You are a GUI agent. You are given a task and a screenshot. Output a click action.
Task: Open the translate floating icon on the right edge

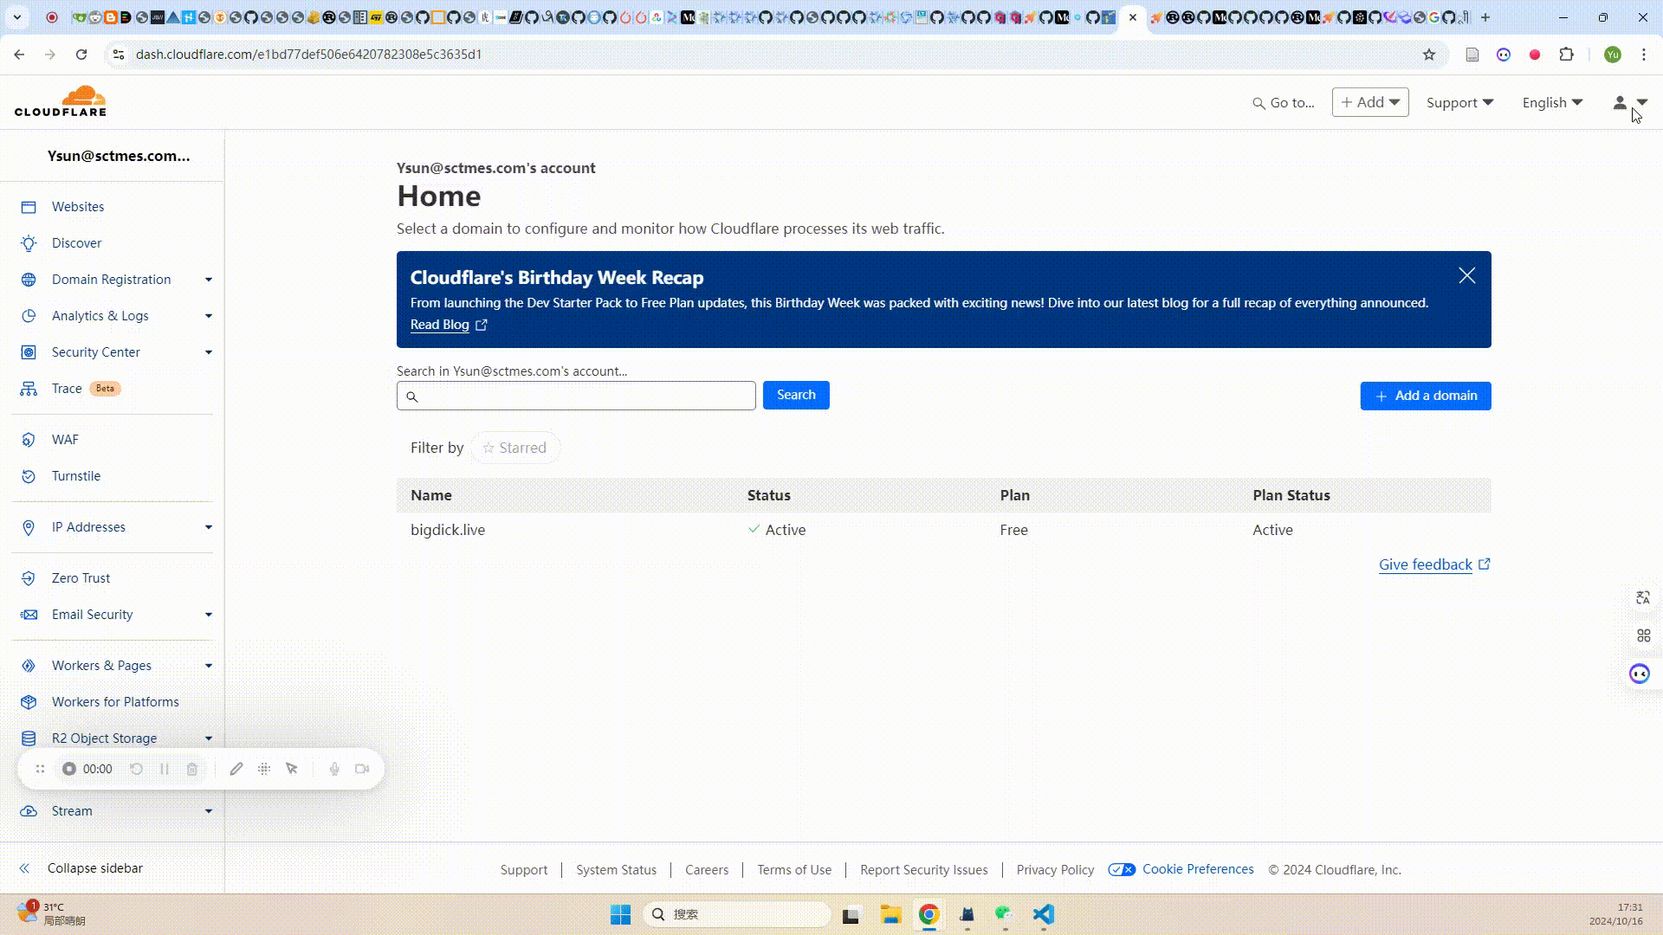[x=1643, y=597]
